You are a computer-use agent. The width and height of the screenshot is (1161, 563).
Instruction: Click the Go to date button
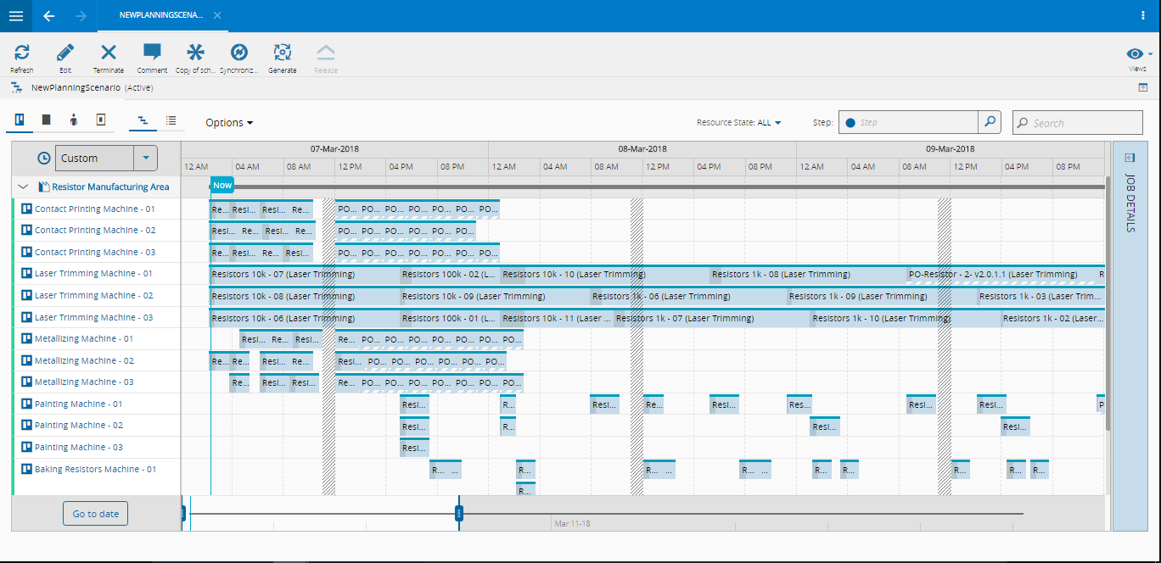coord(95,514)
